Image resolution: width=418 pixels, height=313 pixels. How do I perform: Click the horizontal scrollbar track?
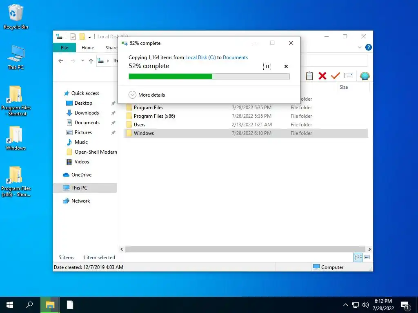click(x=245, y=249)
